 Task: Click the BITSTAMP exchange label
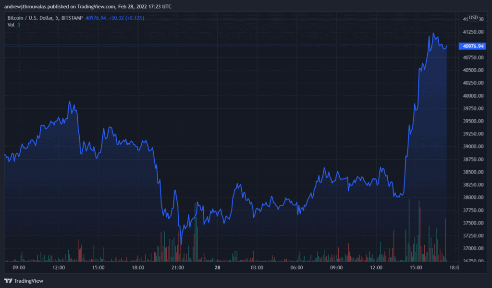tap(71, 17)
